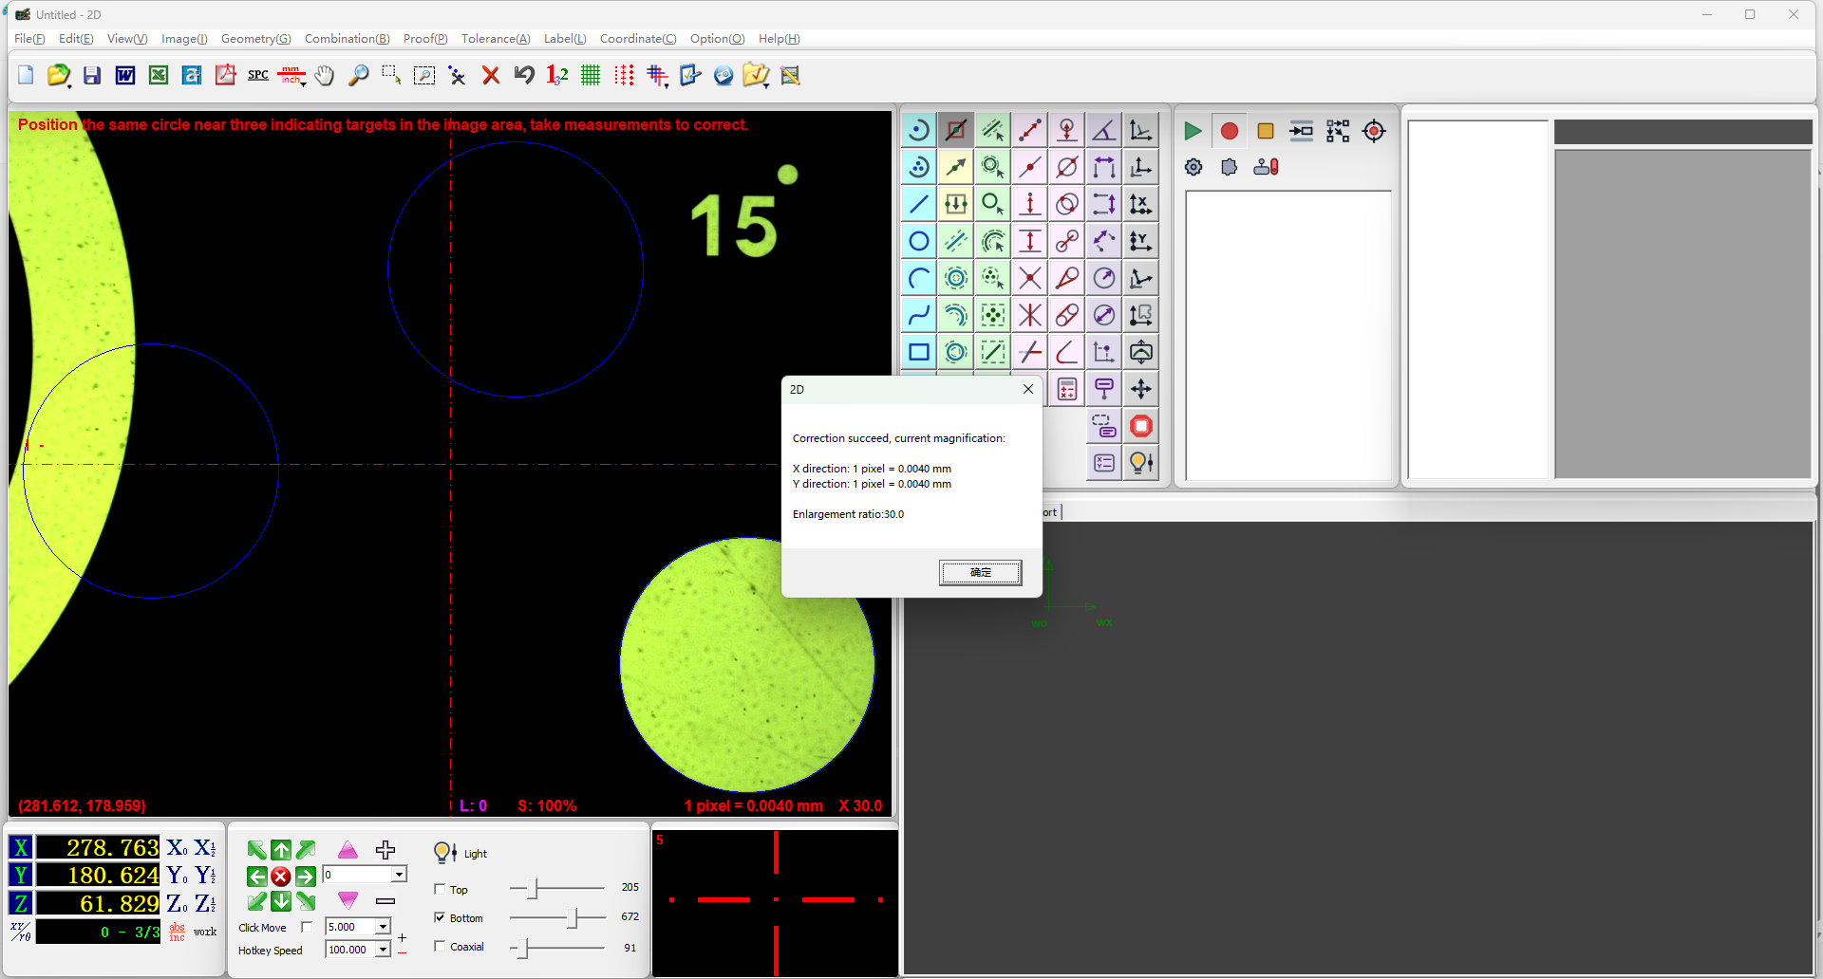Tick the Click Move checkbox
Screen dimensions: 1823x979
click(307, 927)
